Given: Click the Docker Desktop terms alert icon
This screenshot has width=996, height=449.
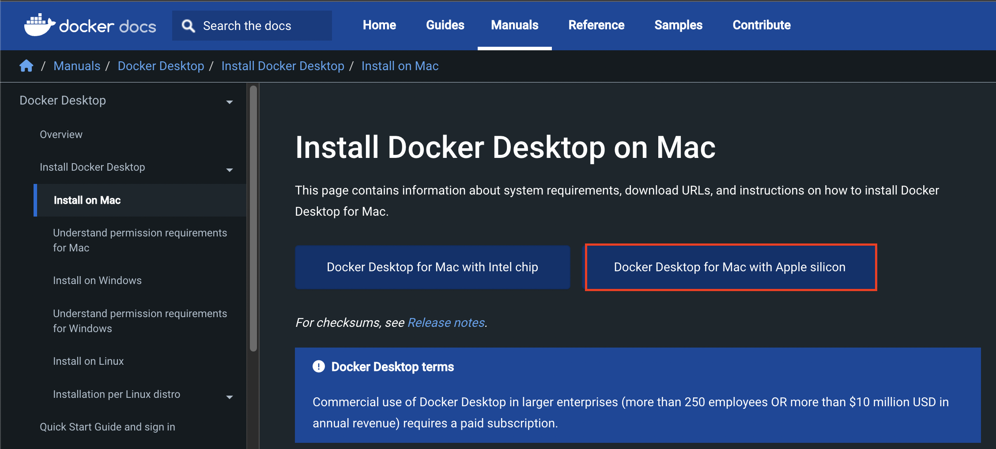Looking at the screenshot, I should pos(319,367).
